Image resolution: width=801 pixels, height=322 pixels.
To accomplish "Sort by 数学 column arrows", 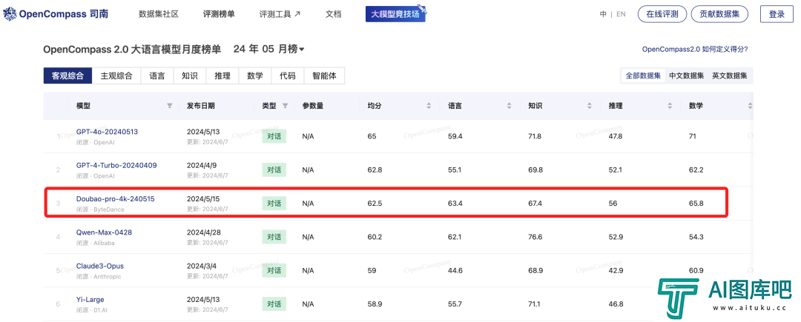I will pyautogui.click(x=750, y=106).
